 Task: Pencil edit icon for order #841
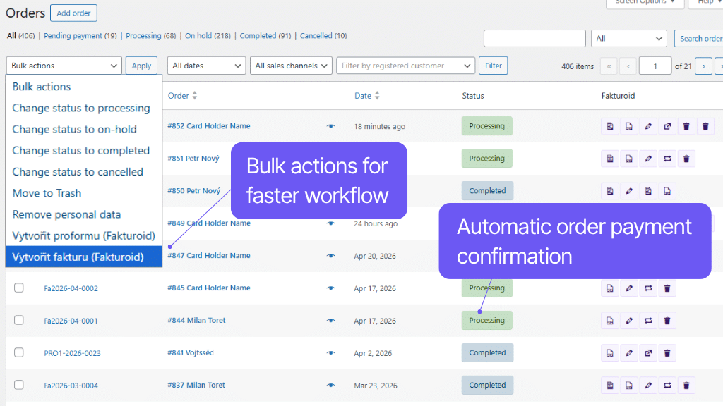point(629,353)
